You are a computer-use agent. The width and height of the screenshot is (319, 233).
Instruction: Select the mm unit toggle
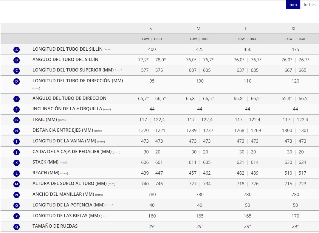[x=293, y=5]
